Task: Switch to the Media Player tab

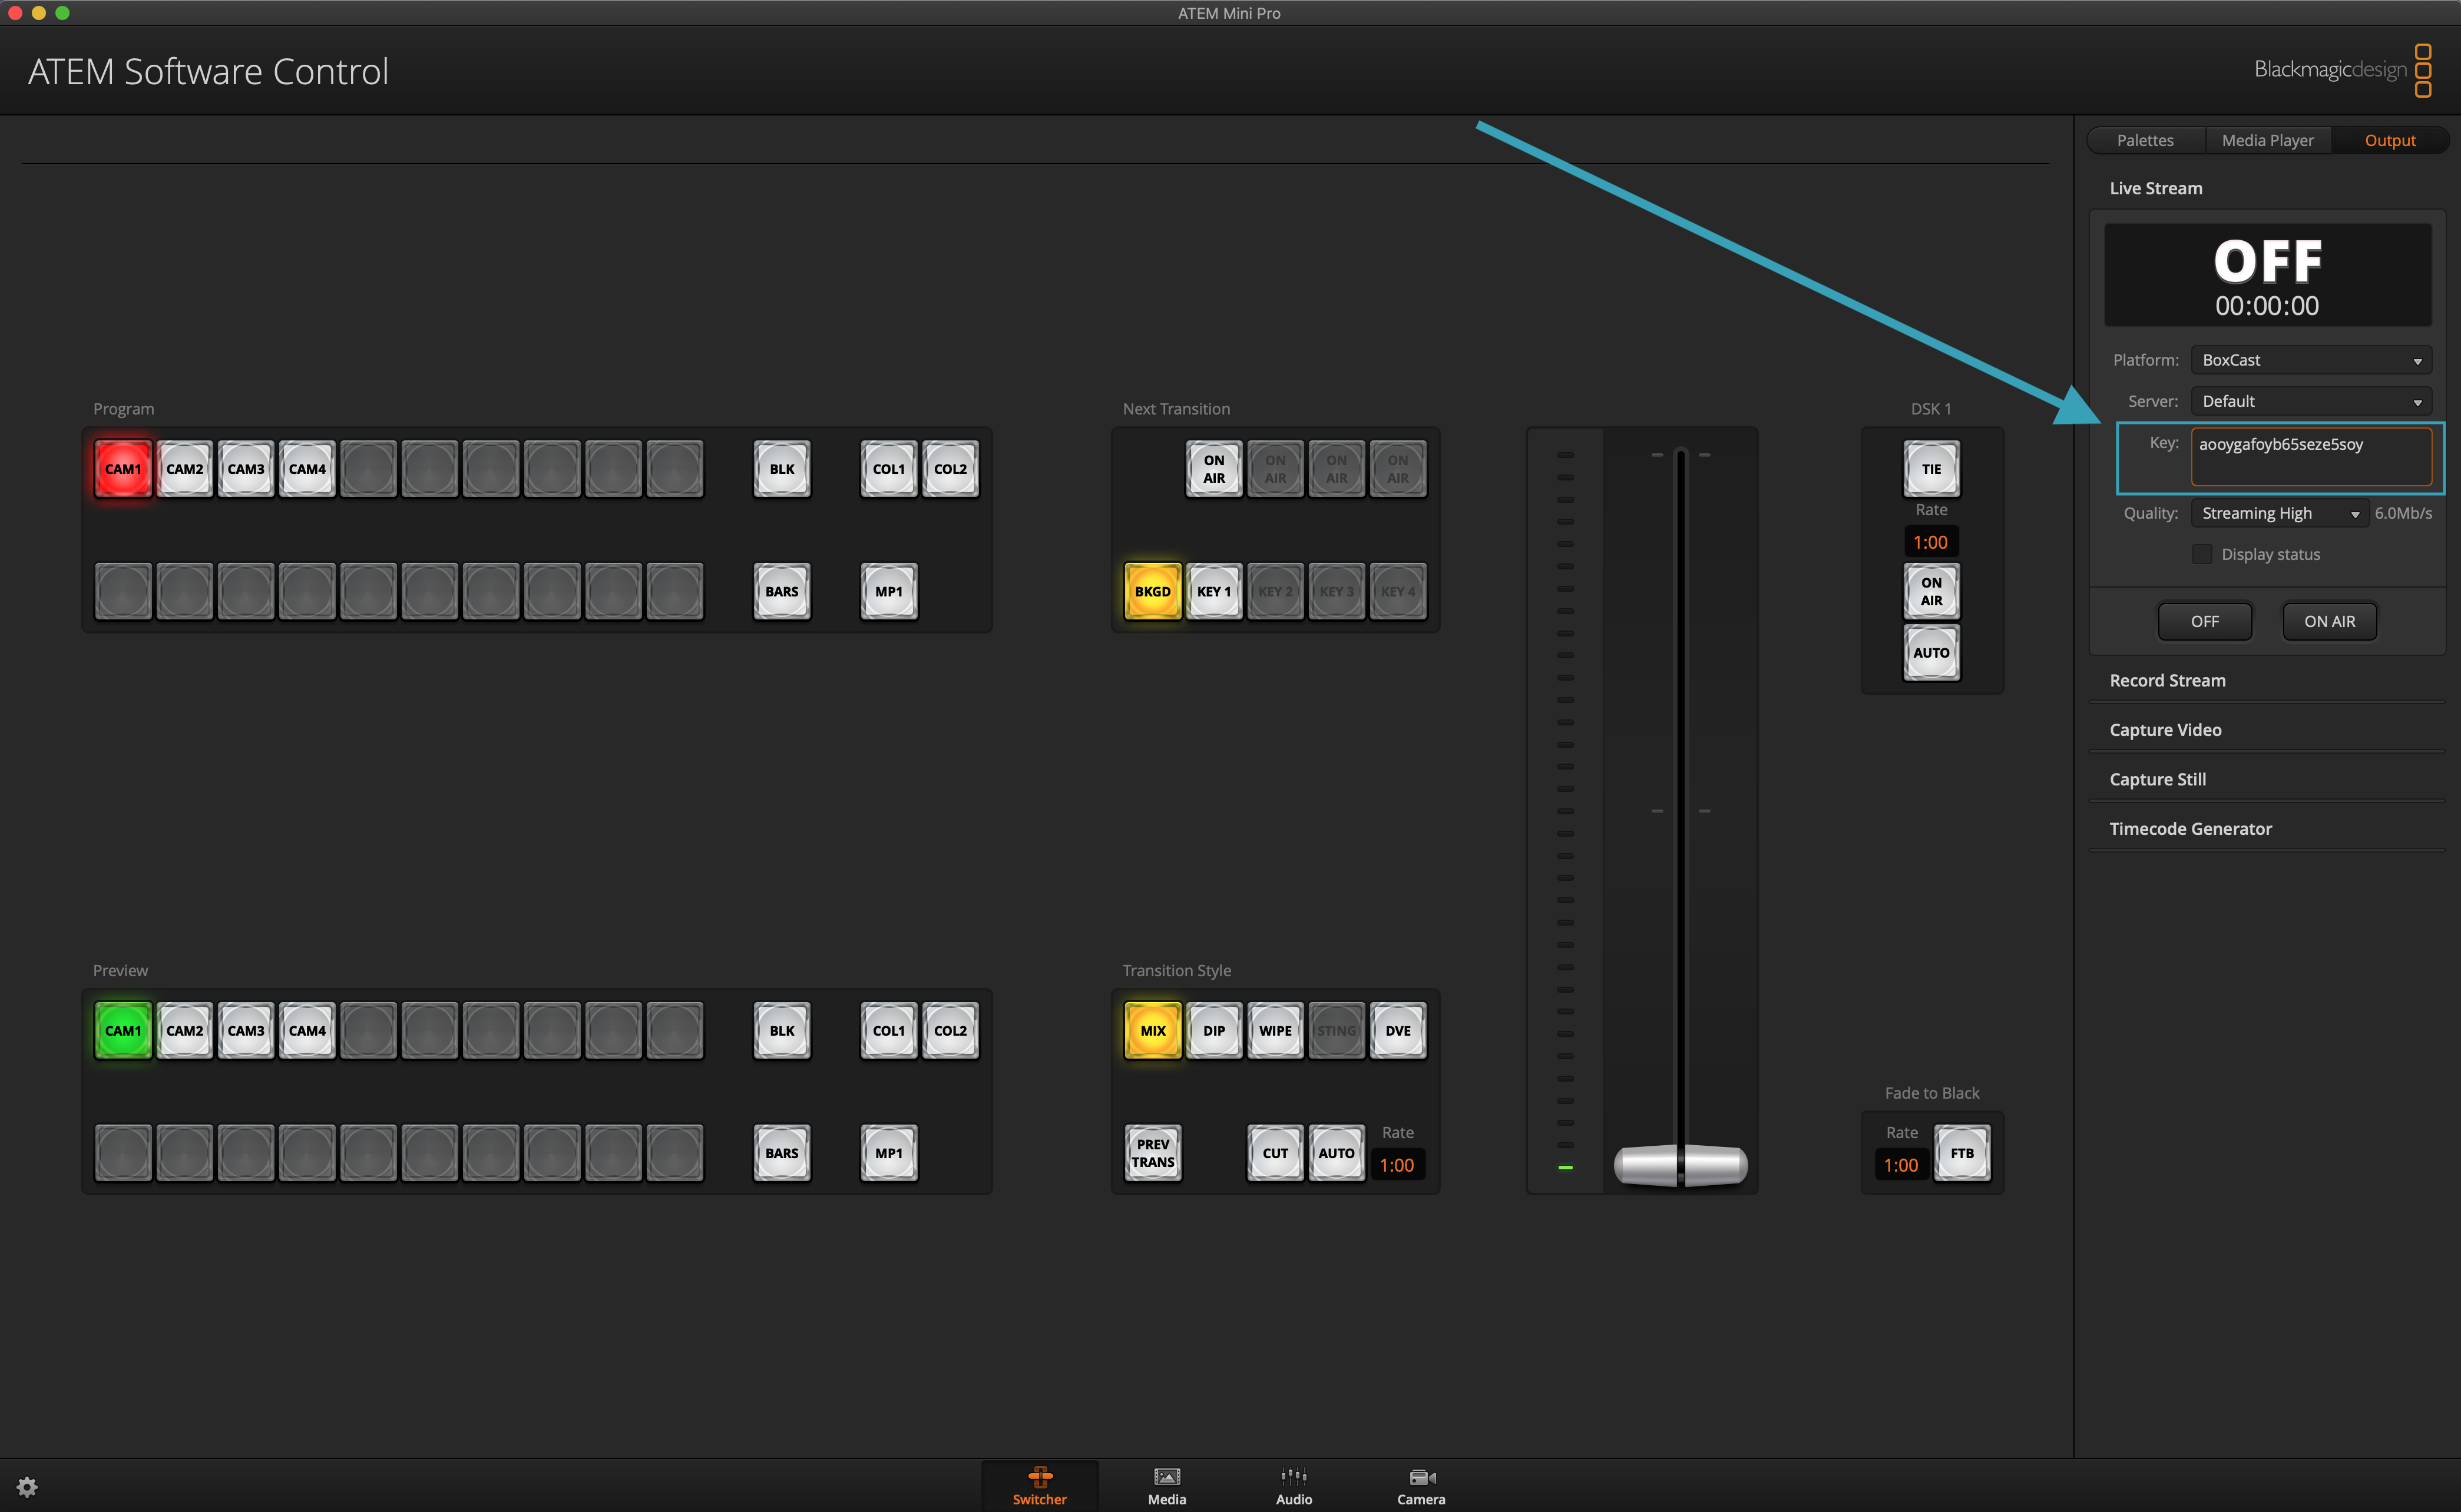Action: pyautogui.click(x=2267, y=140)
